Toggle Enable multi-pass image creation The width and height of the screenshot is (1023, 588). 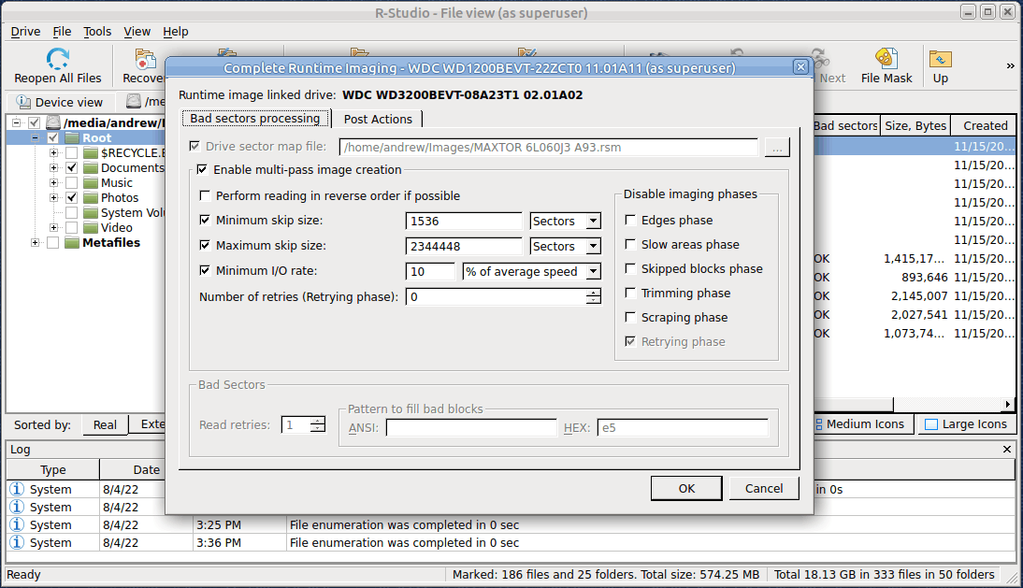pos(202,169)
